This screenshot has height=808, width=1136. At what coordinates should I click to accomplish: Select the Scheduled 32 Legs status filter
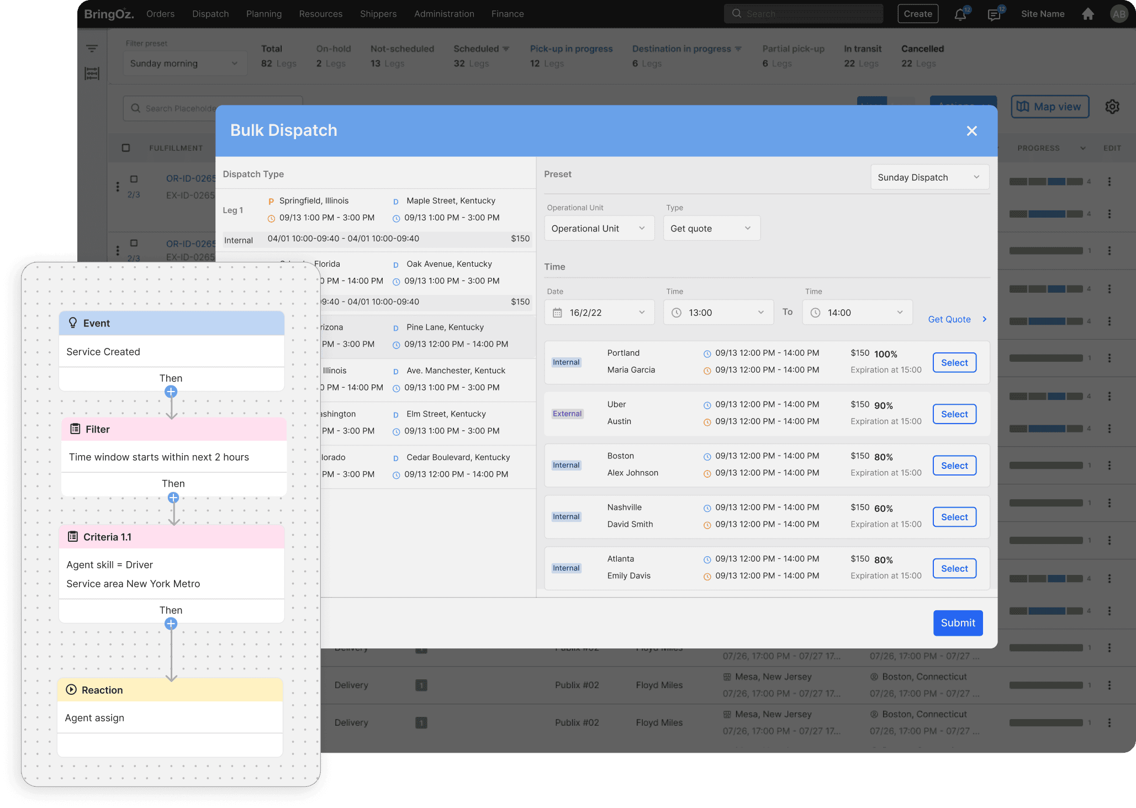click(481, 56)
